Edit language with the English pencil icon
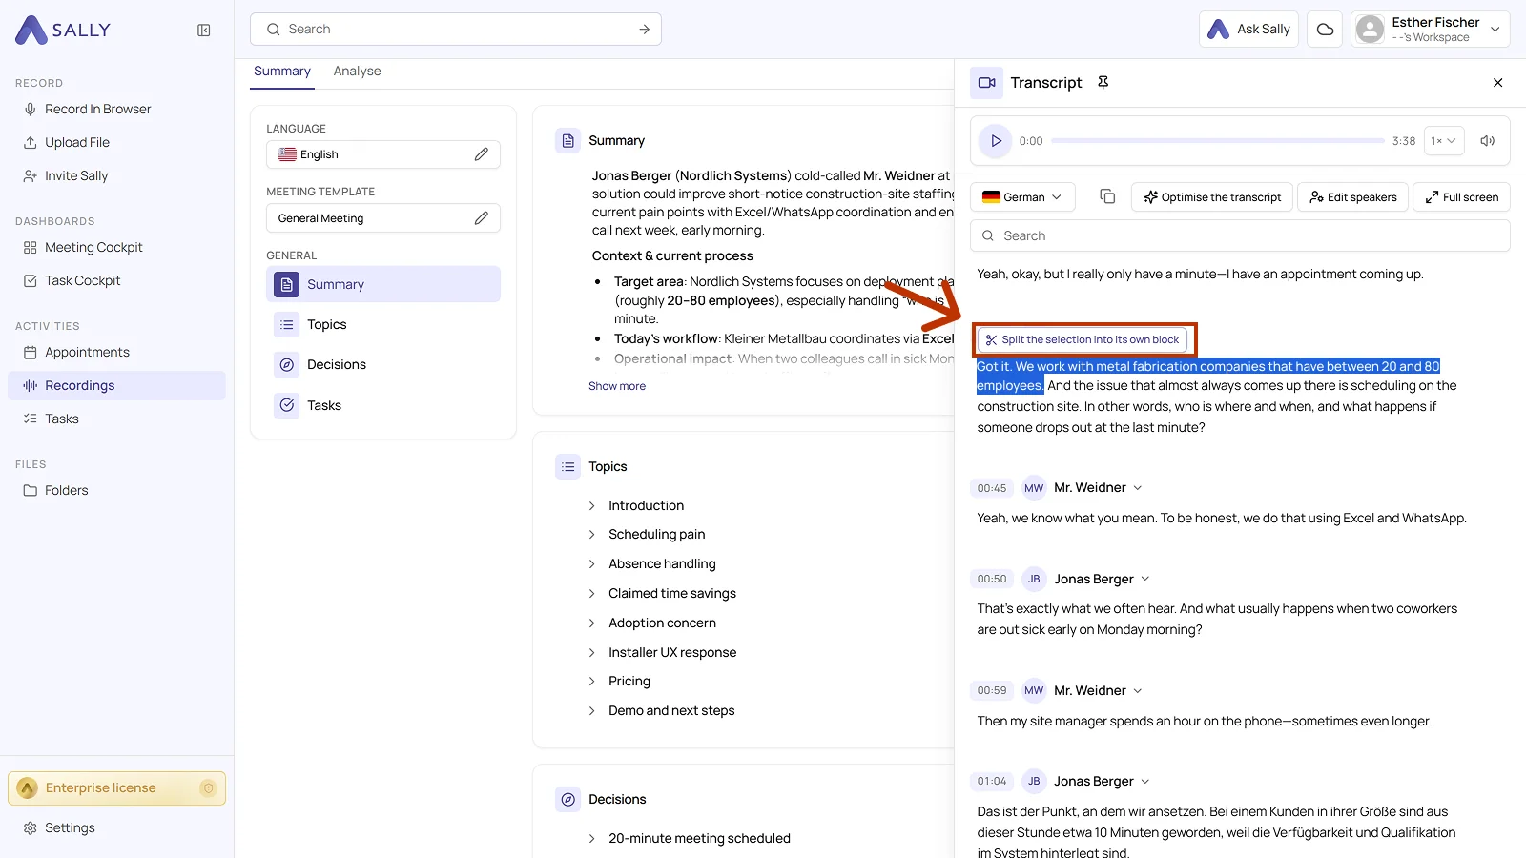1526x858 pixels. (x=482, y=154)
